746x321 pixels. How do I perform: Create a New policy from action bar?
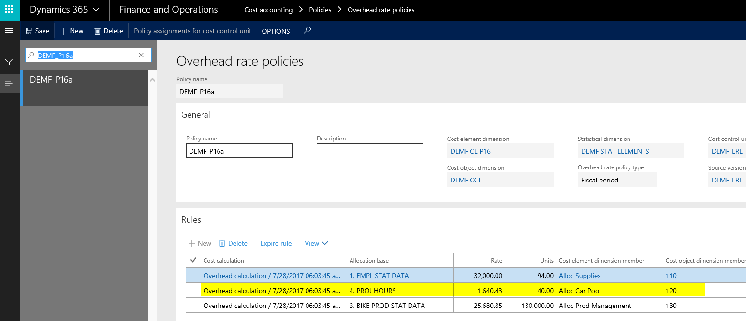pos(72,31)
